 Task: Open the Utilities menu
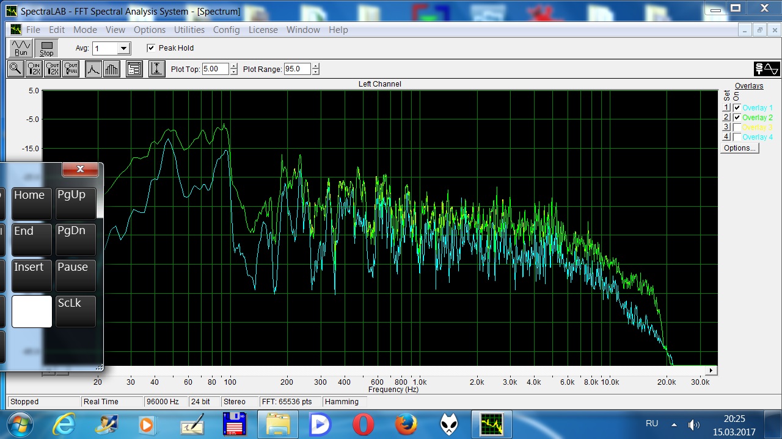(x=189, y=30)
